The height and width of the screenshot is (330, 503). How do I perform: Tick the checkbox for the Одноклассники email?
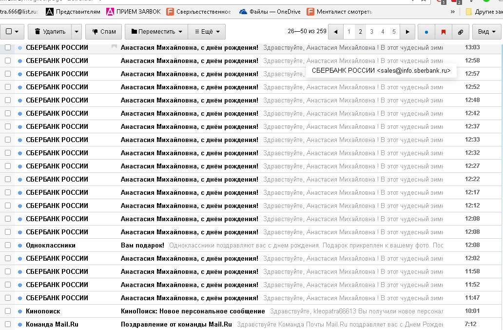click(8, 245)
